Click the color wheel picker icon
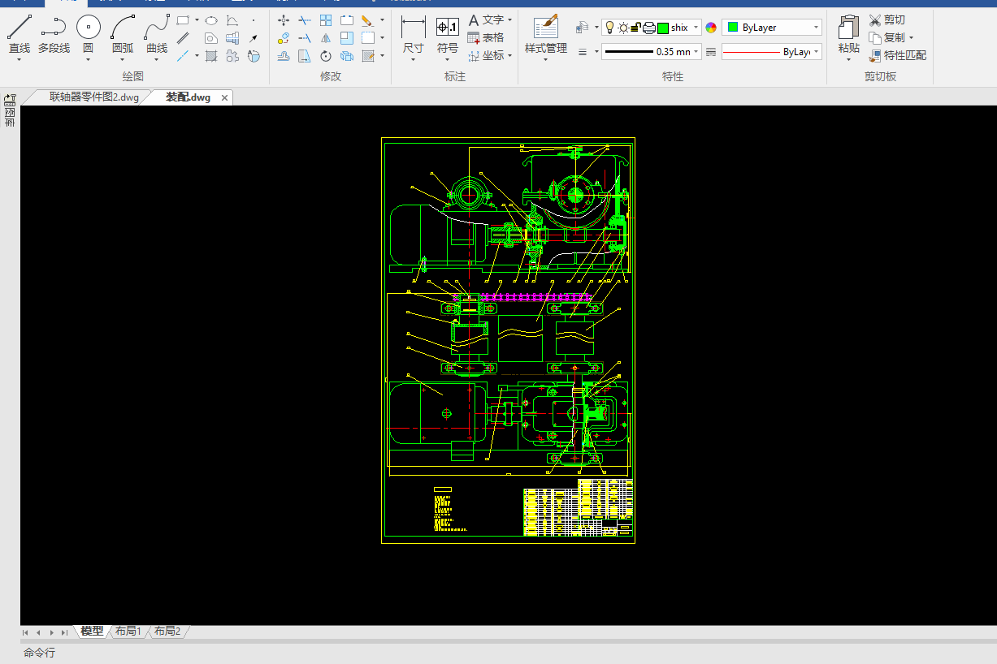This screenshot has height=664, width=997. click(712, 28)
